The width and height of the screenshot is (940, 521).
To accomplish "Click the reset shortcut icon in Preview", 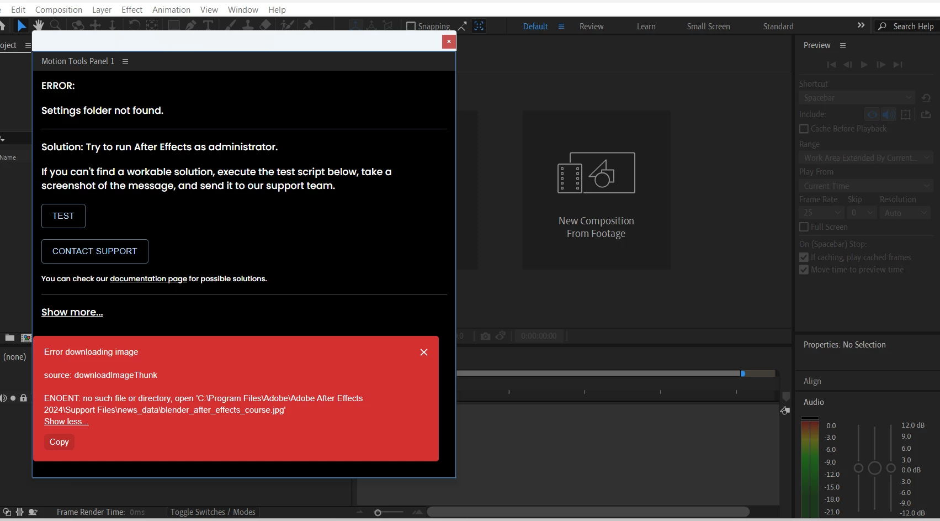I will 926,98.
